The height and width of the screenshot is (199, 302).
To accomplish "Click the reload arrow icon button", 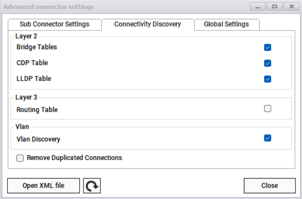I will (x=92, y=185).
